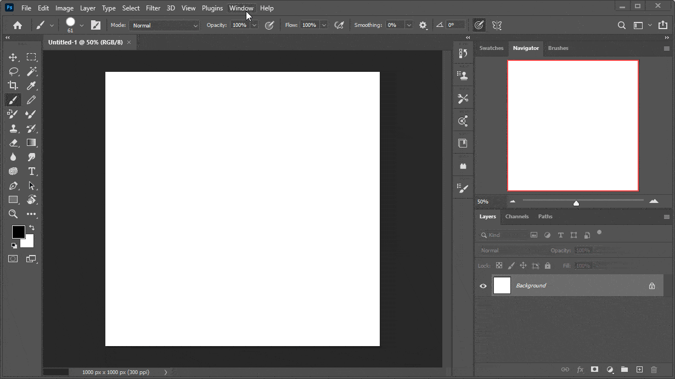Switch to the Swatches tab

pos(491,48)
